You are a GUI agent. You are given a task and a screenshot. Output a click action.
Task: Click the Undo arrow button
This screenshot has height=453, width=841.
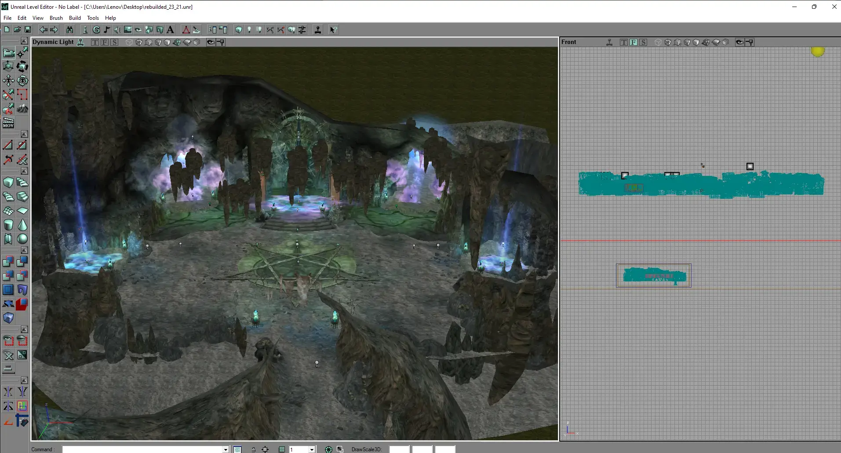point(43,30)
